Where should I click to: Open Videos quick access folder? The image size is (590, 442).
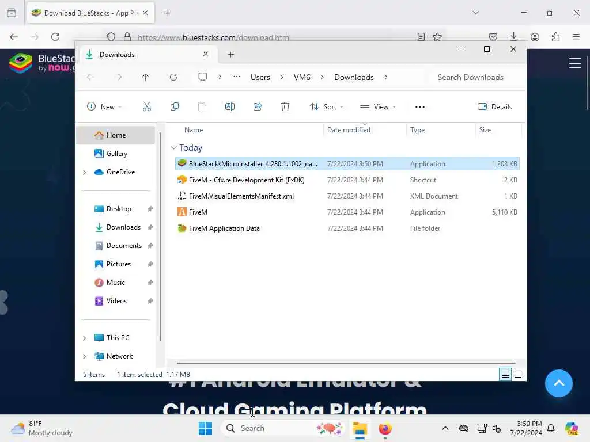(x=116, y=301)
